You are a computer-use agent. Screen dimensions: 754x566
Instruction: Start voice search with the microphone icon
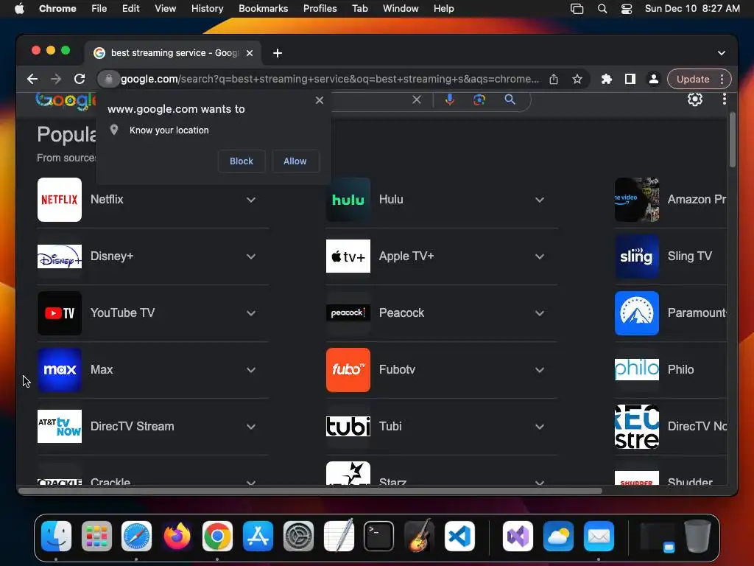(450, 99)
